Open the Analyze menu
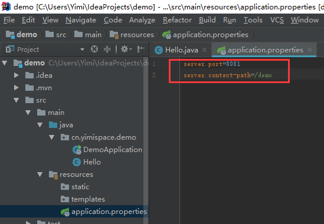 142,20
